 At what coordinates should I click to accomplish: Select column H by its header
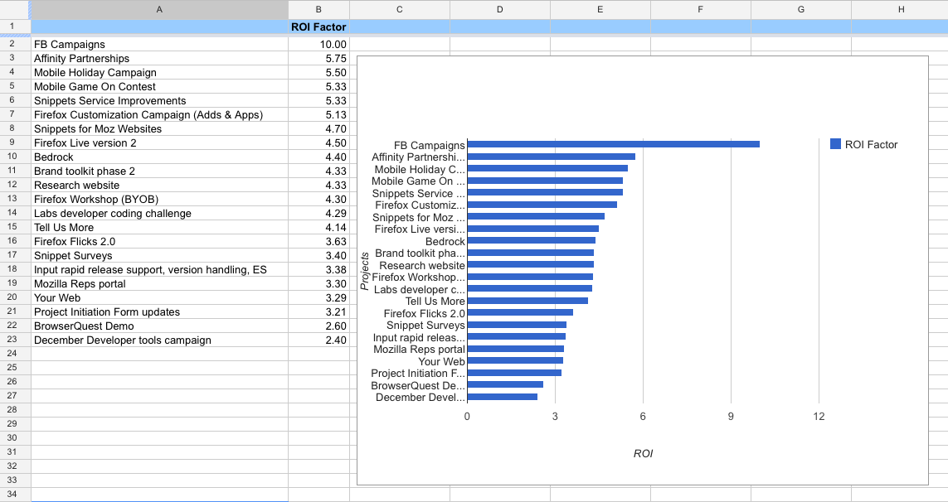tap(900, 10)
